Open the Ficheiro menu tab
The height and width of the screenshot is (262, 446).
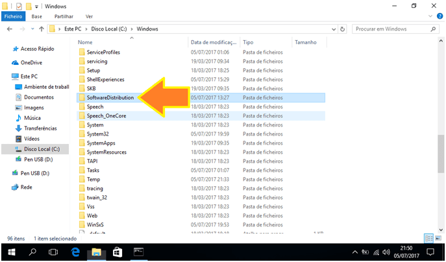point(14,16)
